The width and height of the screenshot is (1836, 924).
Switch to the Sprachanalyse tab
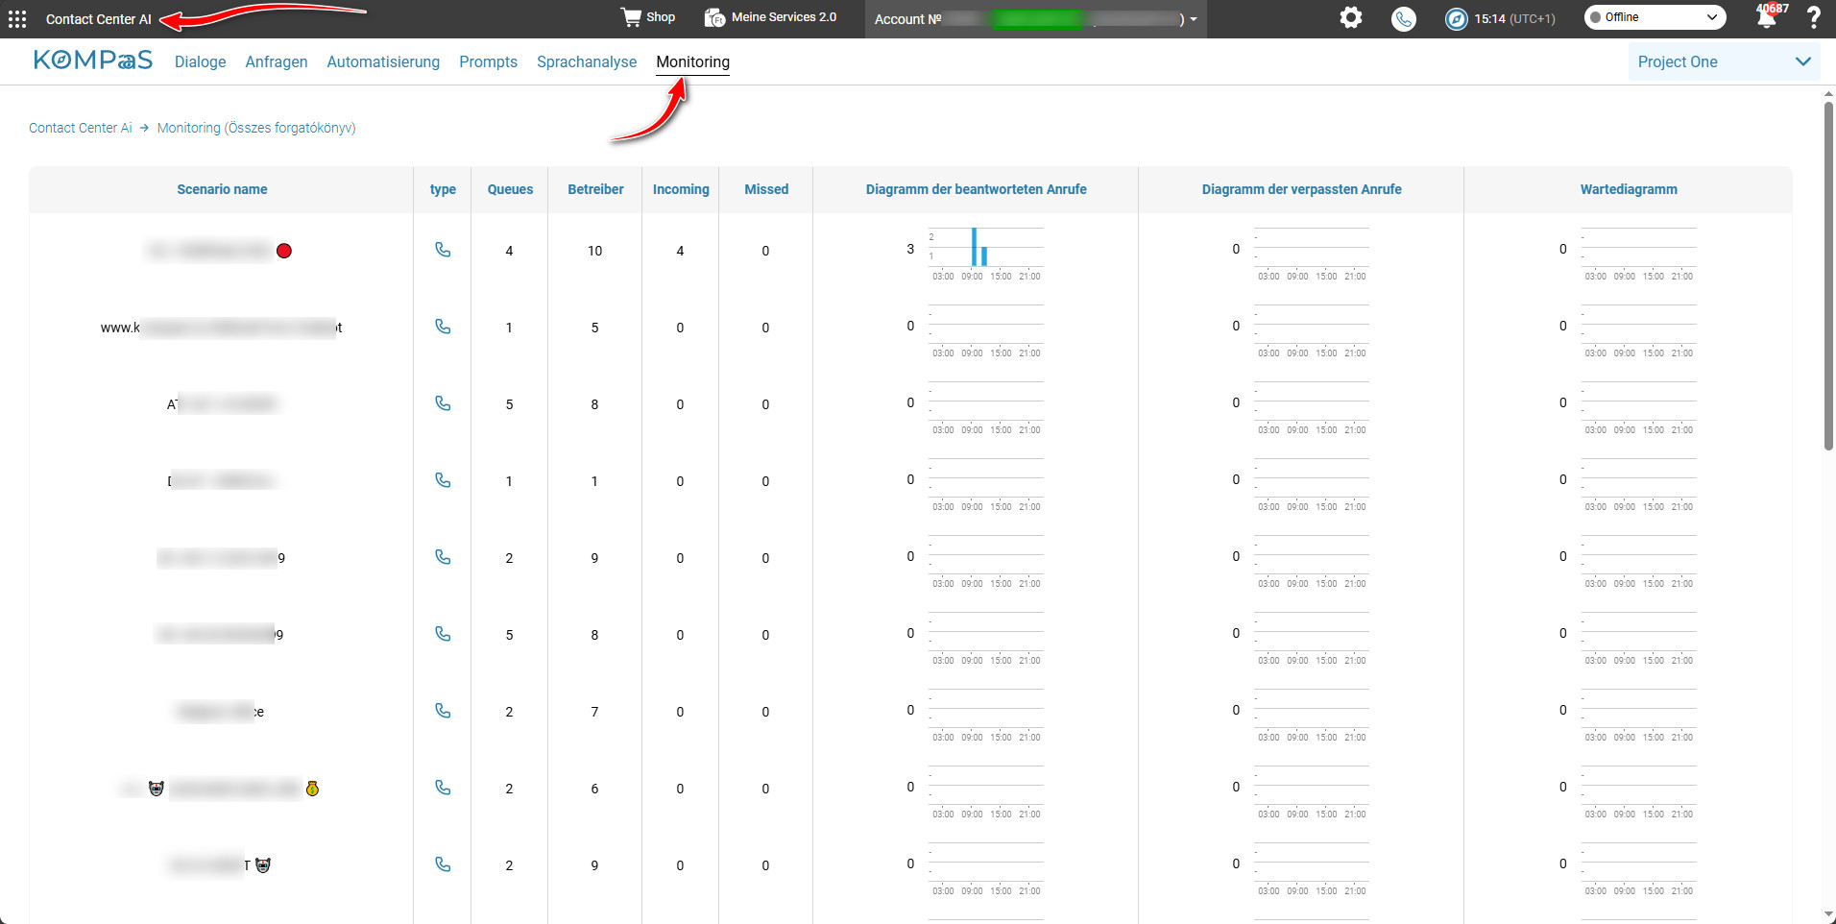click(587, 61)
